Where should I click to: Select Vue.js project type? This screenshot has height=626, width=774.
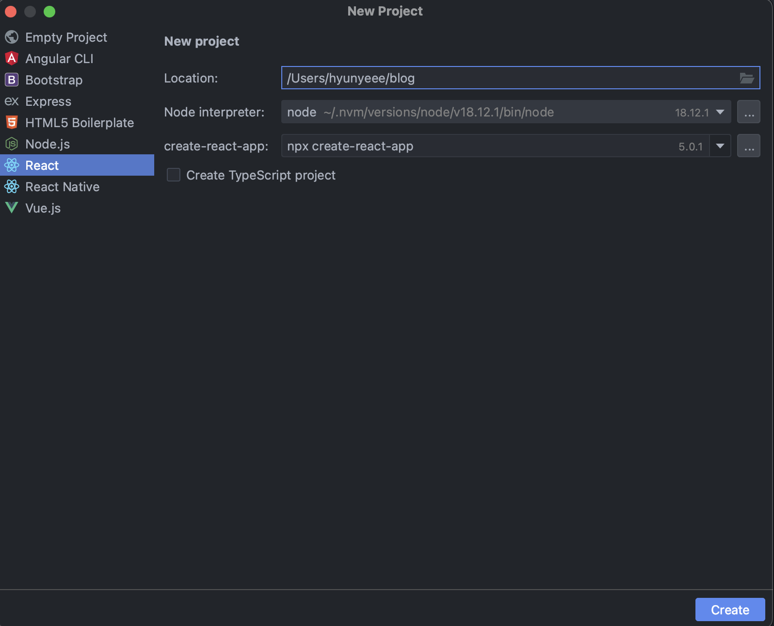pos(77,208)
